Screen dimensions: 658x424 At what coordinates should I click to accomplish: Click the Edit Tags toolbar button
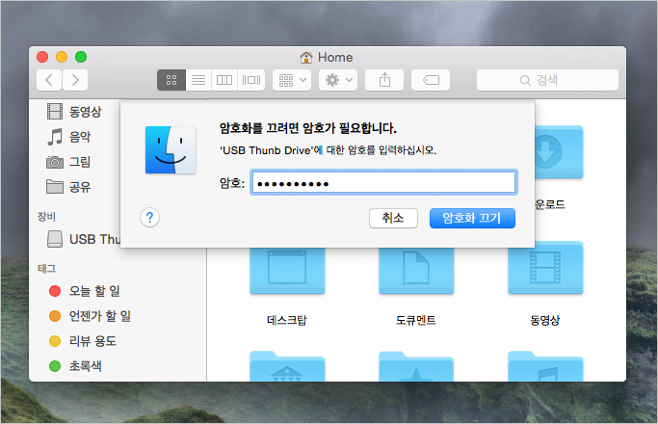(x=431, y=80)
